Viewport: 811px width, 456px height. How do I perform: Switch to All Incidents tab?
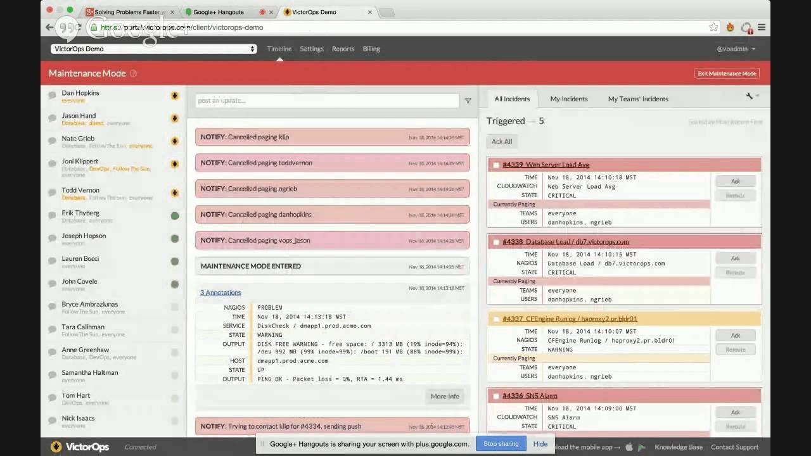(x=512, y=99)
